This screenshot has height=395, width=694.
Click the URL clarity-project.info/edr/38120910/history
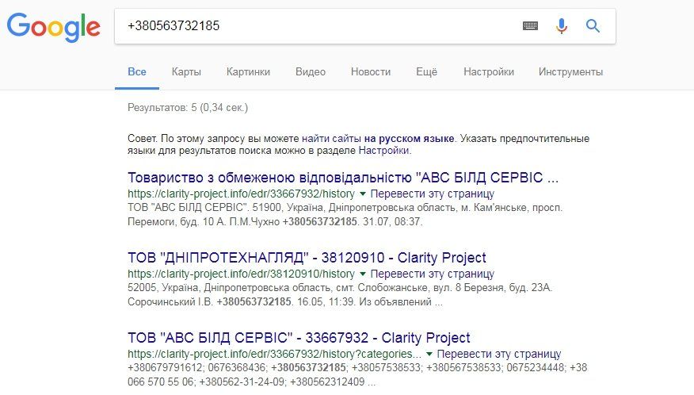(x=241, y=274)
